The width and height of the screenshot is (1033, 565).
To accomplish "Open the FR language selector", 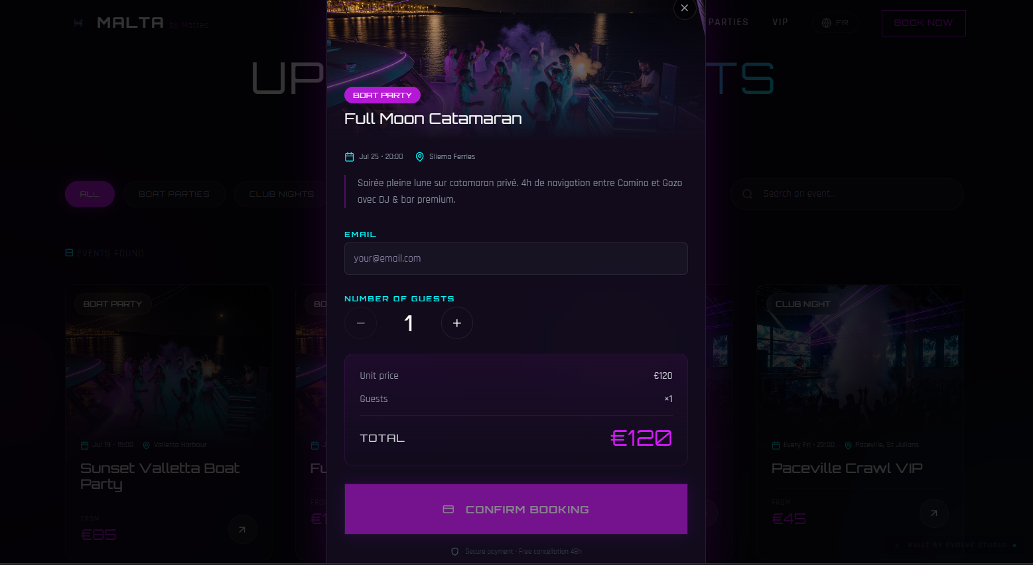I will coord(835,23).
